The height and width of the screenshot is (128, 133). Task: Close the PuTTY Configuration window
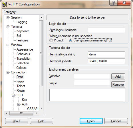pyautogui.click(x=124, y=3)
